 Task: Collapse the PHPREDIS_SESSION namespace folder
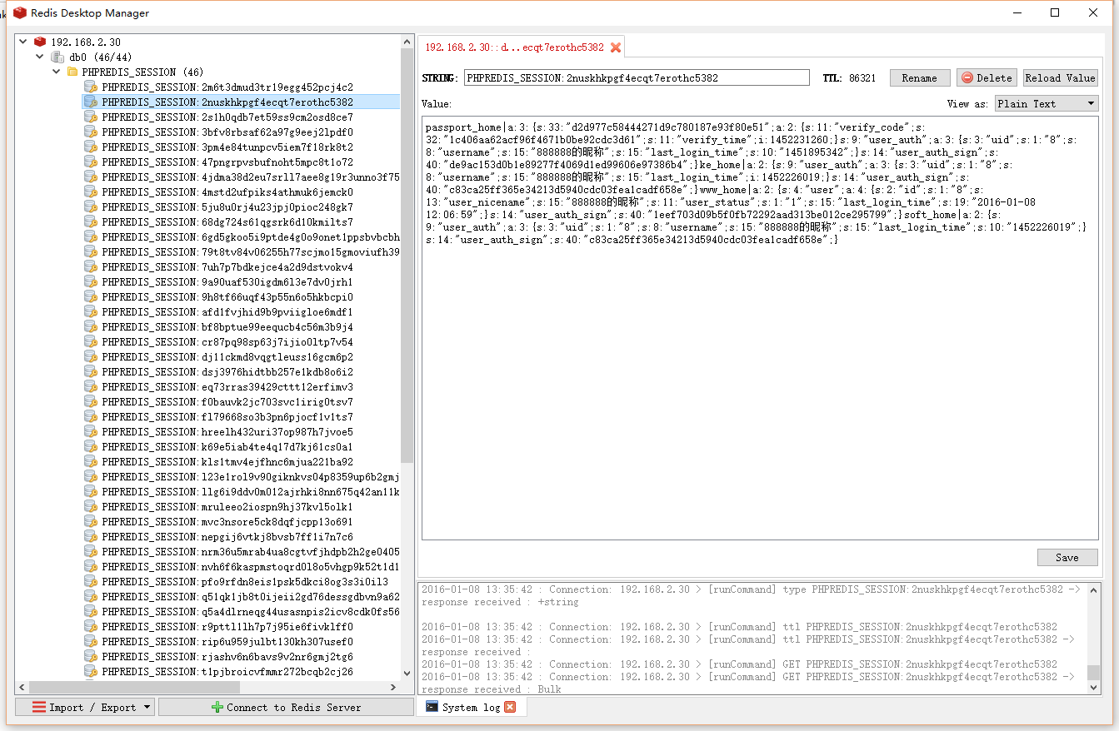click(x=54, y=72)
